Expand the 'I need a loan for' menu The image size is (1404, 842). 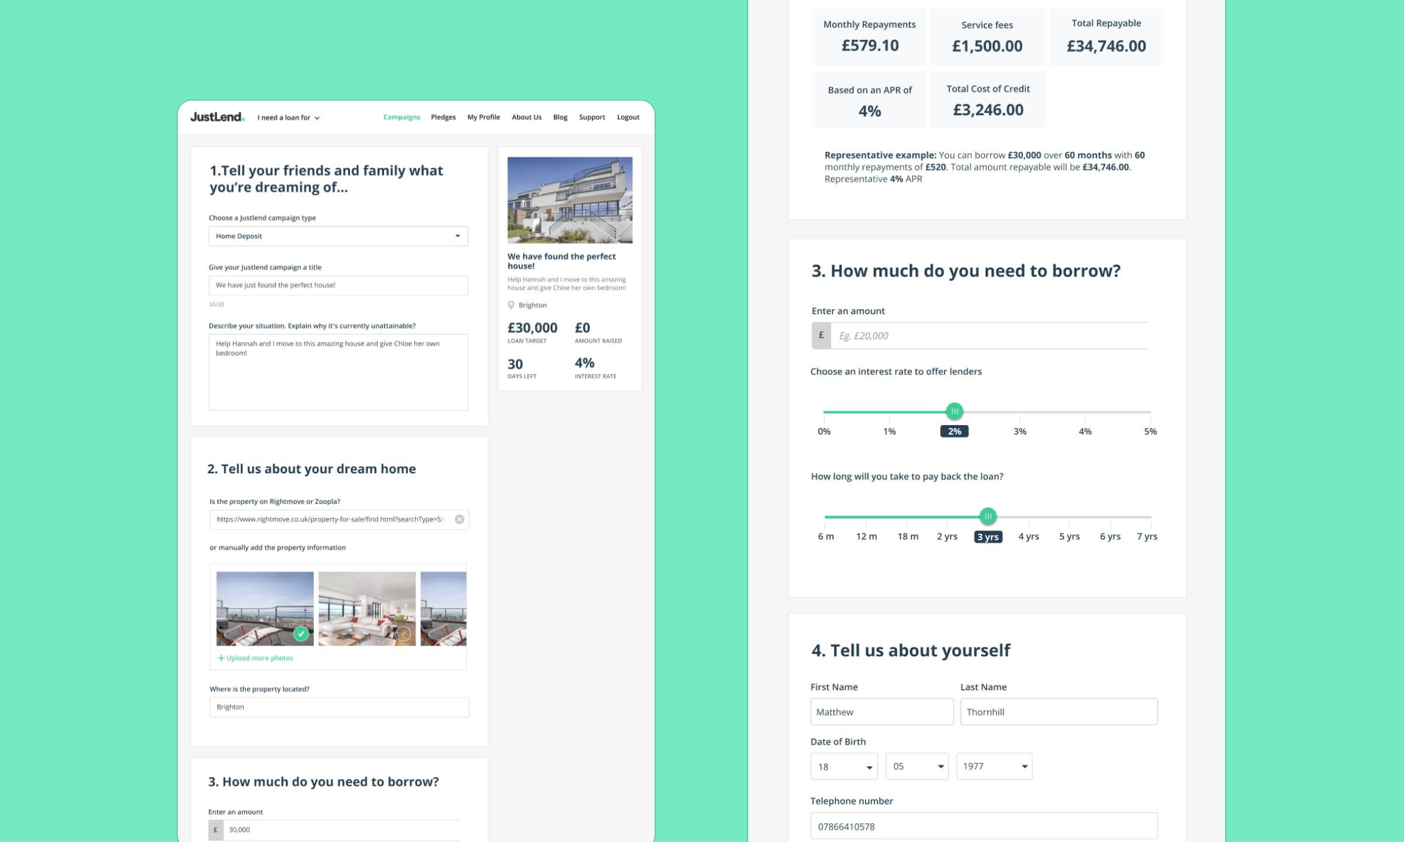[x=289, y=118]
